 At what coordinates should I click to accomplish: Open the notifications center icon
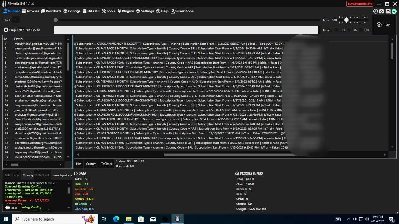pyautogui.click(x=392, y=219)
